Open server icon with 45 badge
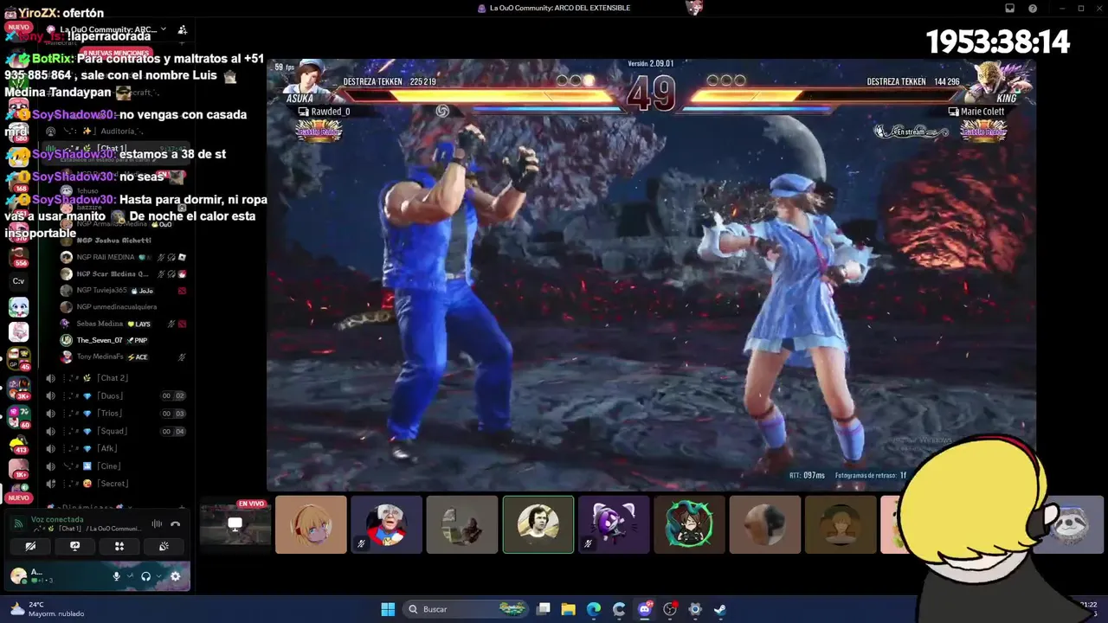The height and width of the screenshot is (623, 1108). pos(18,357)
